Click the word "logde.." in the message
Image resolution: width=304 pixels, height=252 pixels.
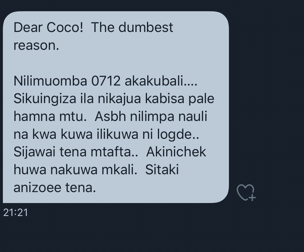[x=178, y=134]
